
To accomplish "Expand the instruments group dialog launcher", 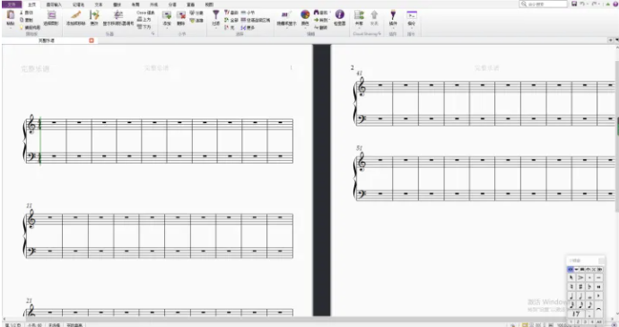I will point(153,34).
